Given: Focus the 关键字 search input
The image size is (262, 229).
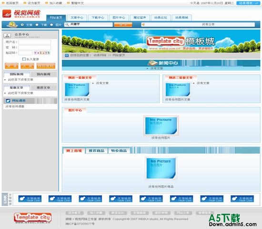Looking at the screenshot, I should coord(89,24).
